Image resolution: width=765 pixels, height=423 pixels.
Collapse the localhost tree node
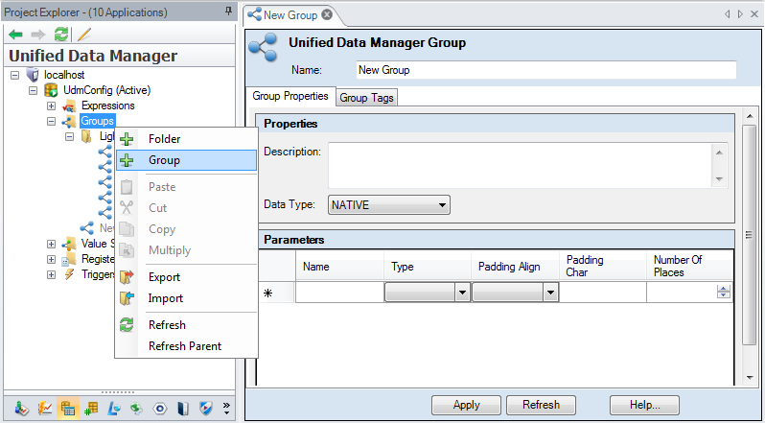pos(15,75)
